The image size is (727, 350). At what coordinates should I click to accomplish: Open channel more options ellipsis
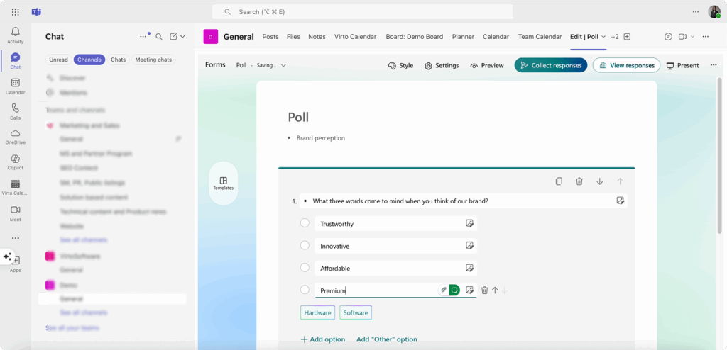pyautogui.click(x=705, y=37)
